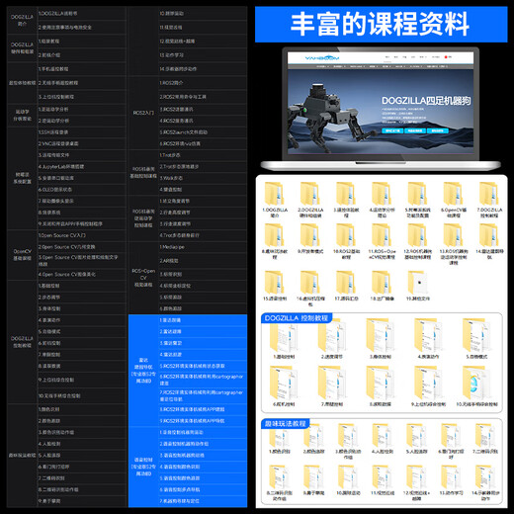514x514 pixels.
Task: Open the '13.动作学习' folder in fun tutorials
Action: [451, 477]
